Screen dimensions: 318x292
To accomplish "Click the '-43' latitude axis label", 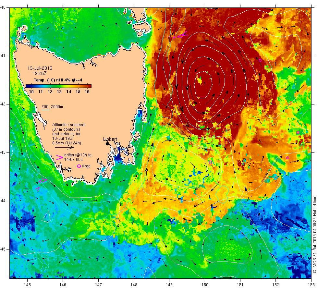I will pos(3,152).
